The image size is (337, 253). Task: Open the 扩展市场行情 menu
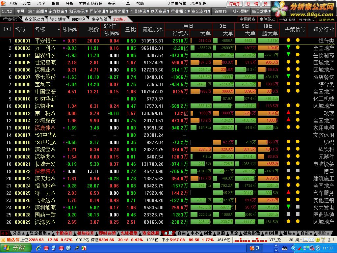91,3
